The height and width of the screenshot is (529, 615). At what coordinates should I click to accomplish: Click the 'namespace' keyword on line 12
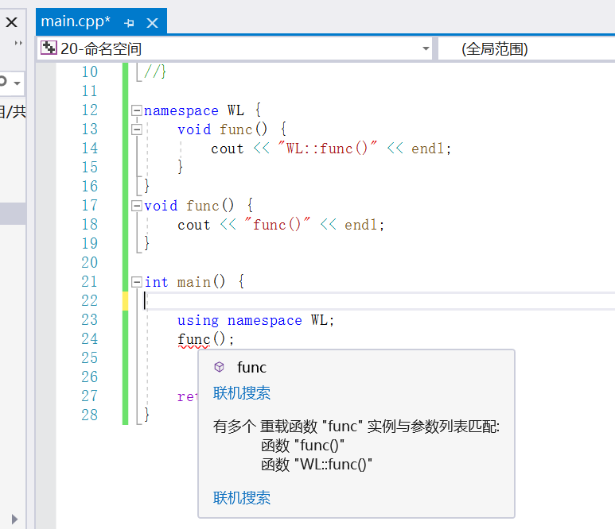click(x=181, y=111)
